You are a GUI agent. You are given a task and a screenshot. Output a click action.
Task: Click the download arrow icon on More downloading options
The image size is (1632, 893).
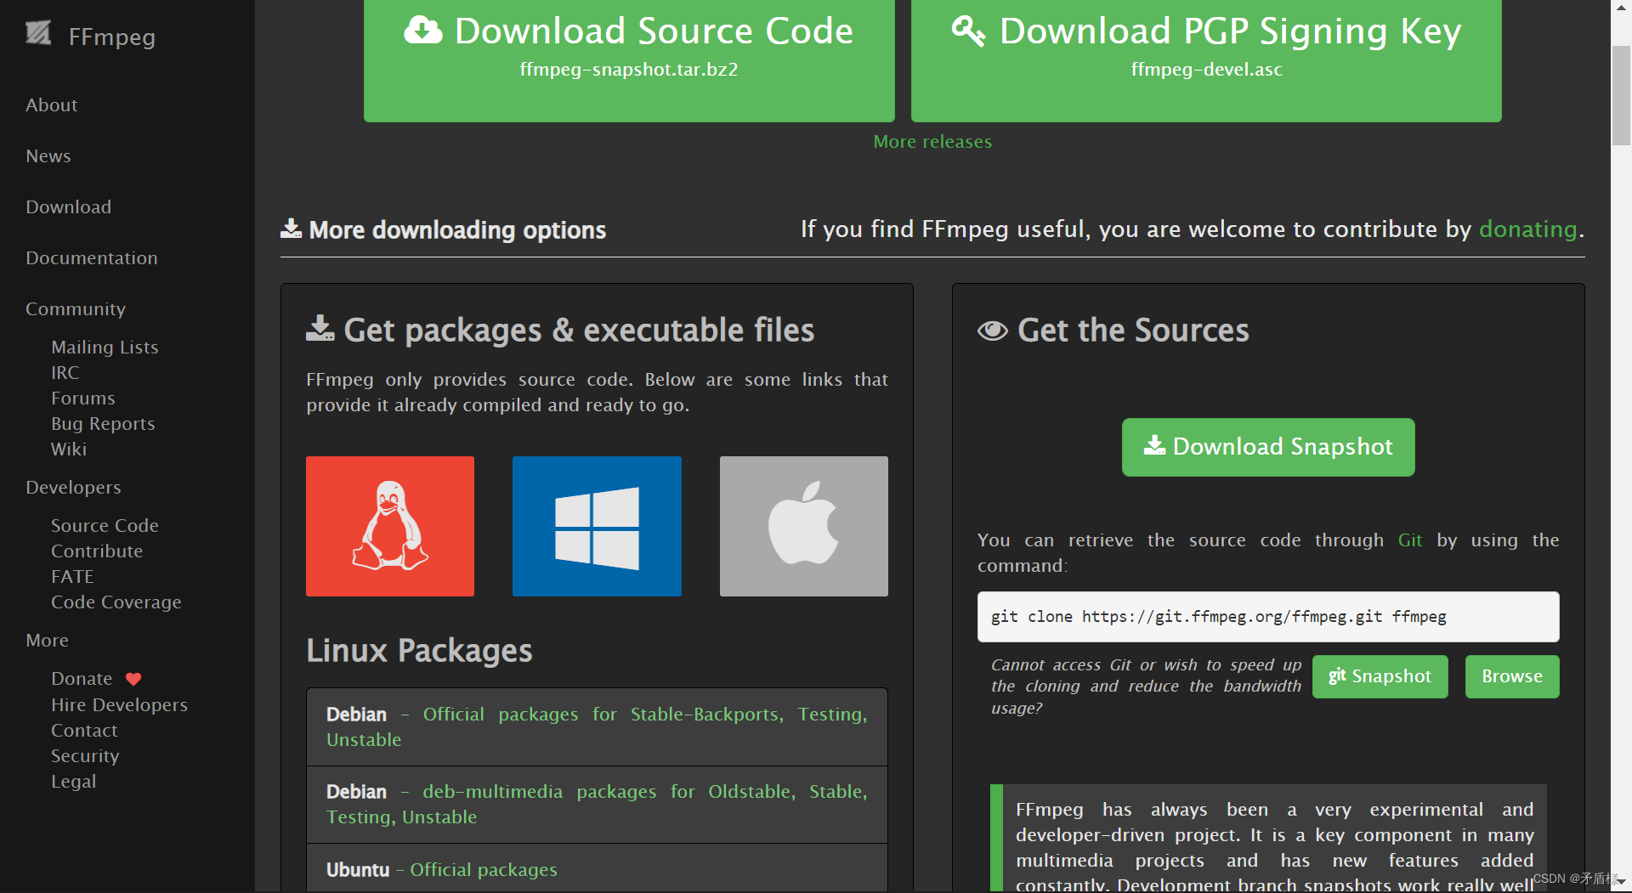pos(292,229)
